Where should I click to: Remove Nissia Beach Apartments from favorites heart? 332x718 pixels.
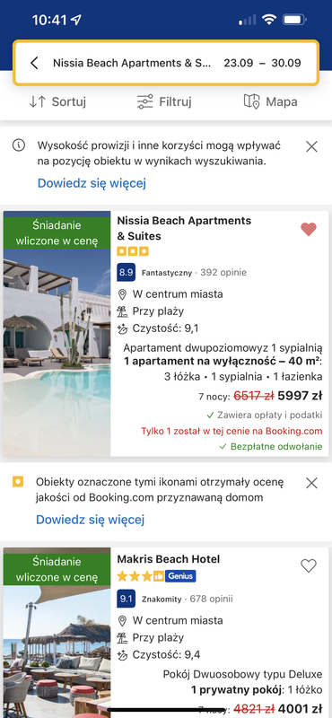click(308, 229)
